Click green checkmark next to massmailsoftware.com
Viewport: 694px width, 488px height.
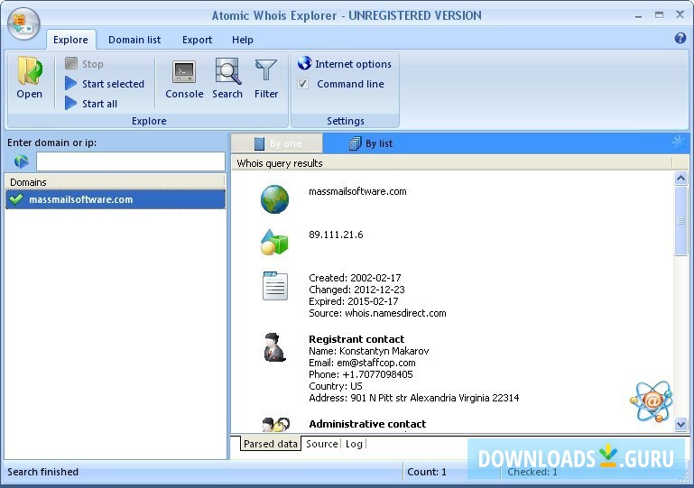click(16, 199)
